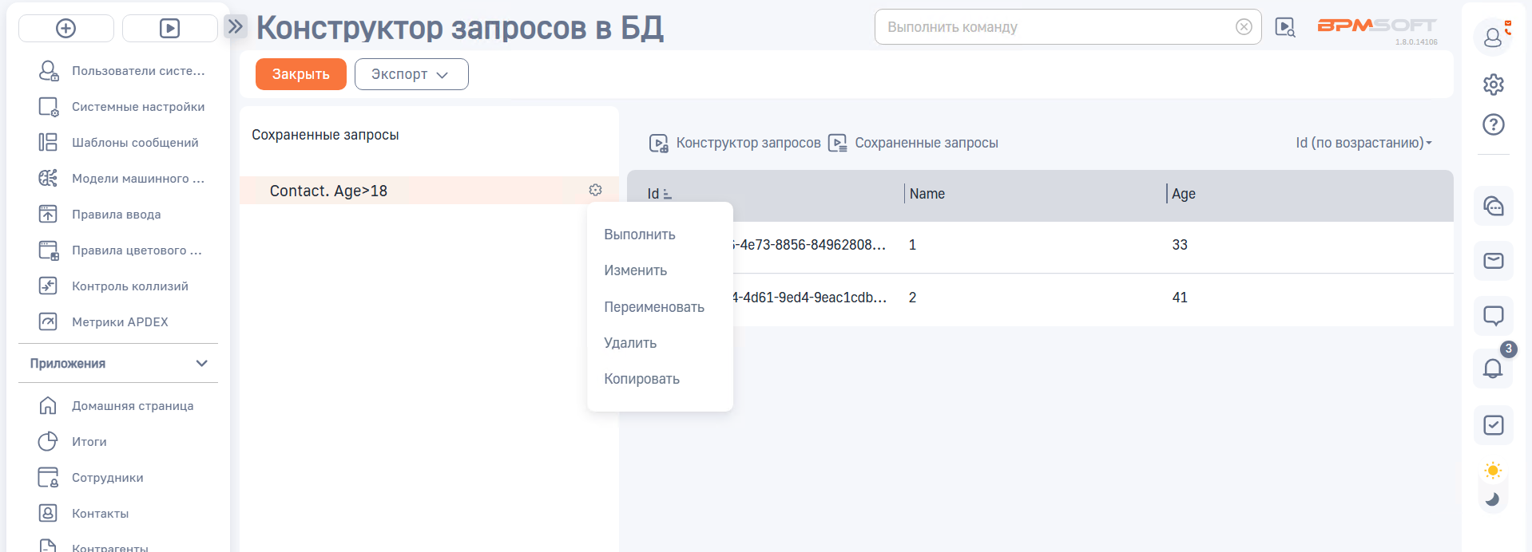Viewport: 1532px width, 552px height.
Task: Clear the command field with X icon
Action: point(1244,27)
